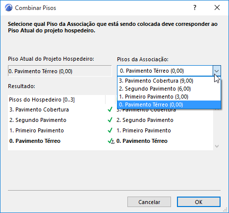Image resolution: width=229 pixels, height=213 pixels.
Task: Select association row 2. Segundo Pavimento in results
Action: (x=145, y=120)
